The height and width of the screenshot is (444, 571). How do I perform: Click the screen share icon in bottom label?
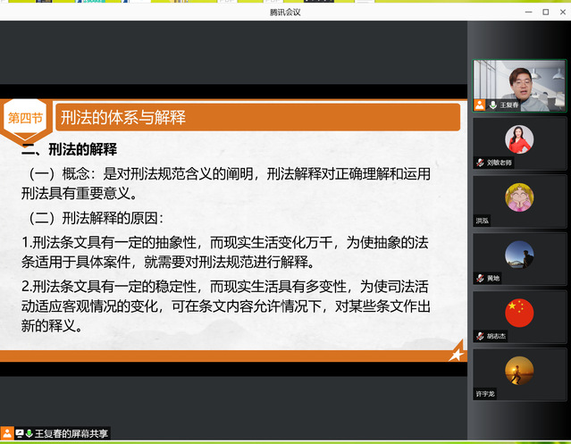(x=20, y=433)
